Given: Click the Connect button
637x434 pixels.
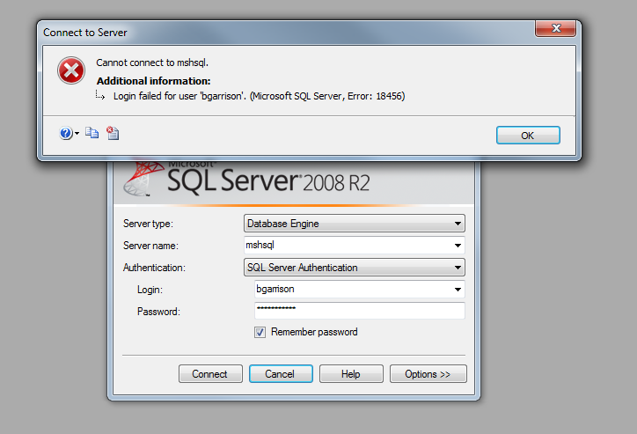Looking at the screenshot, I should pyautogui.click(x=210, y=374).
